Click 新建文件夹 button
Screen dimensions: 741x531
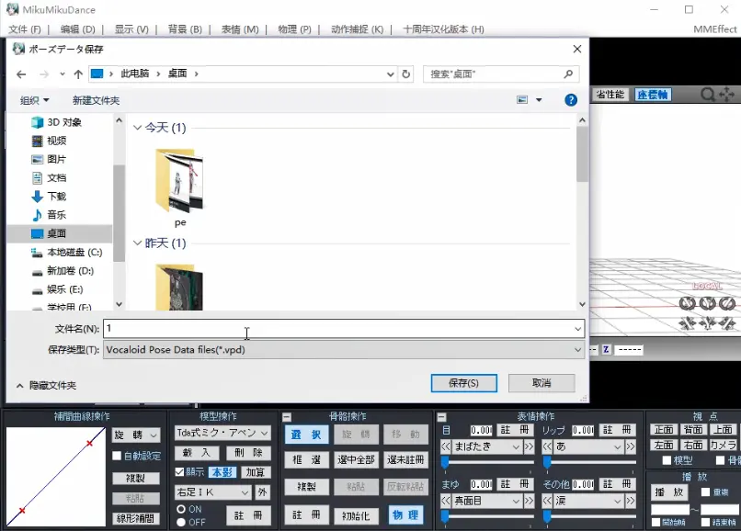tap(96, 100)
